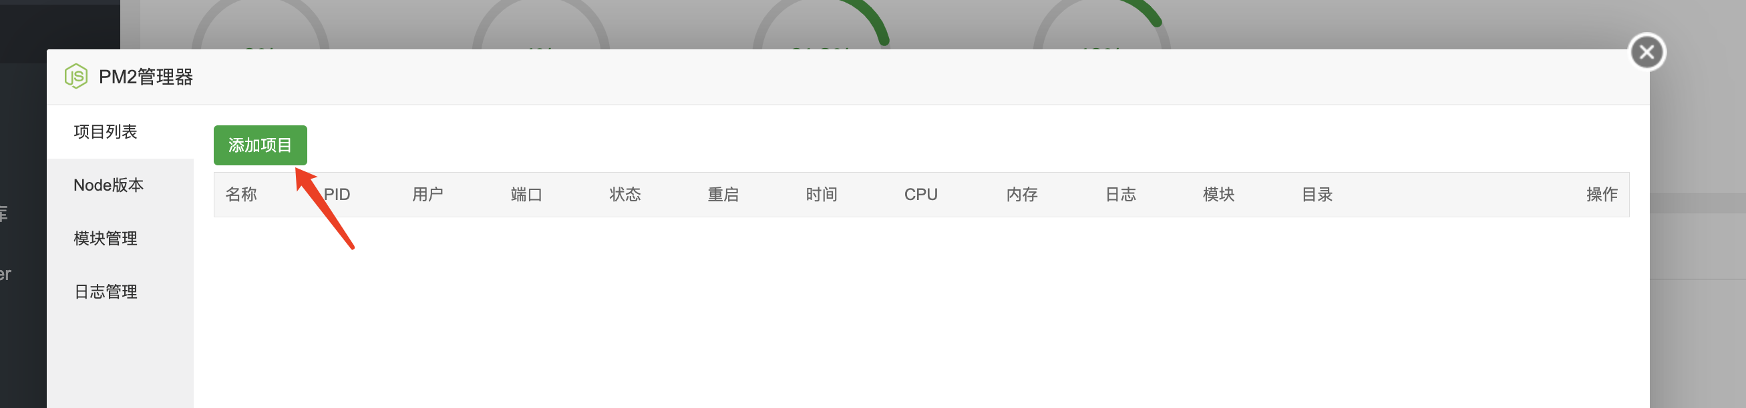This screenshot has height=408, width=1746.
Task: Click the 状态 column header
Action: click(x=625, y=195)
